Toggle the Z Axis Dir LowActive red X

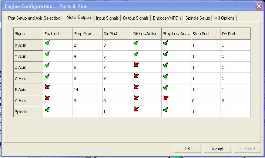pos(136,65)
